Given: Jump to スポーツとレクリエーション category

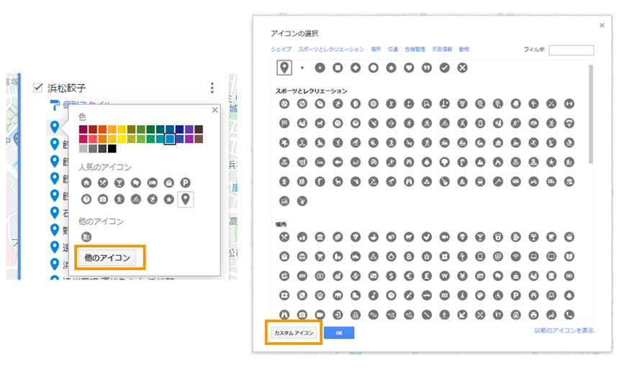Looking at the screenshot, I should (331, 50).
